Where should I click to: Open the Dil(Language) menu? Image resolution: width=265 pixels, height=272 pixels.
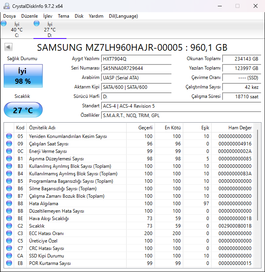coord(123,16)
